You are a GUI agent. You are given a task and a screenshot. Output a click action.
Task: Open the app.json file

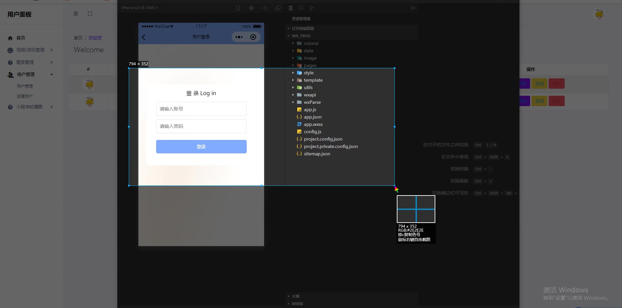point(313,117)
